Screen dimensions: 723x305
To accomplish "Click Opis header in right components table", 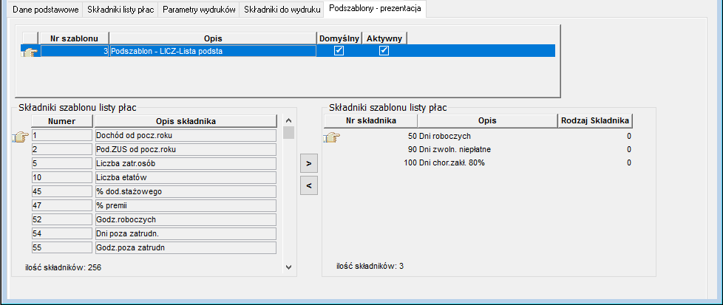I will point(487,120).
